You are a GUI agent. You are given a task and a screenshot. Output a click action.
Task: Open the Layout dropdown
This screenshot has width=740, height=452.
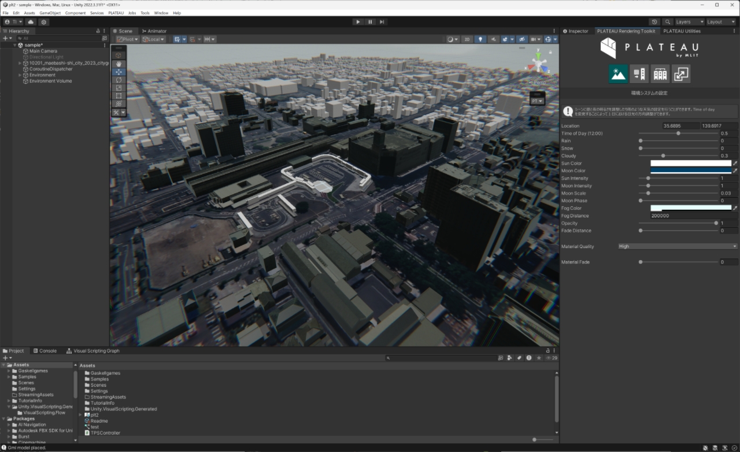[721, 22]
